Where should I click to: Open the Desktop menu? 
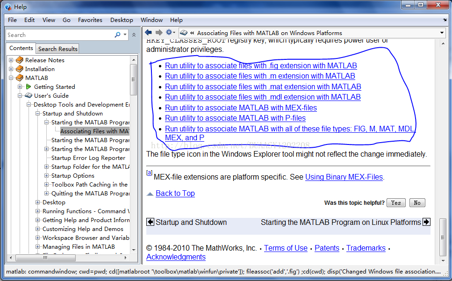pos(122,20)
